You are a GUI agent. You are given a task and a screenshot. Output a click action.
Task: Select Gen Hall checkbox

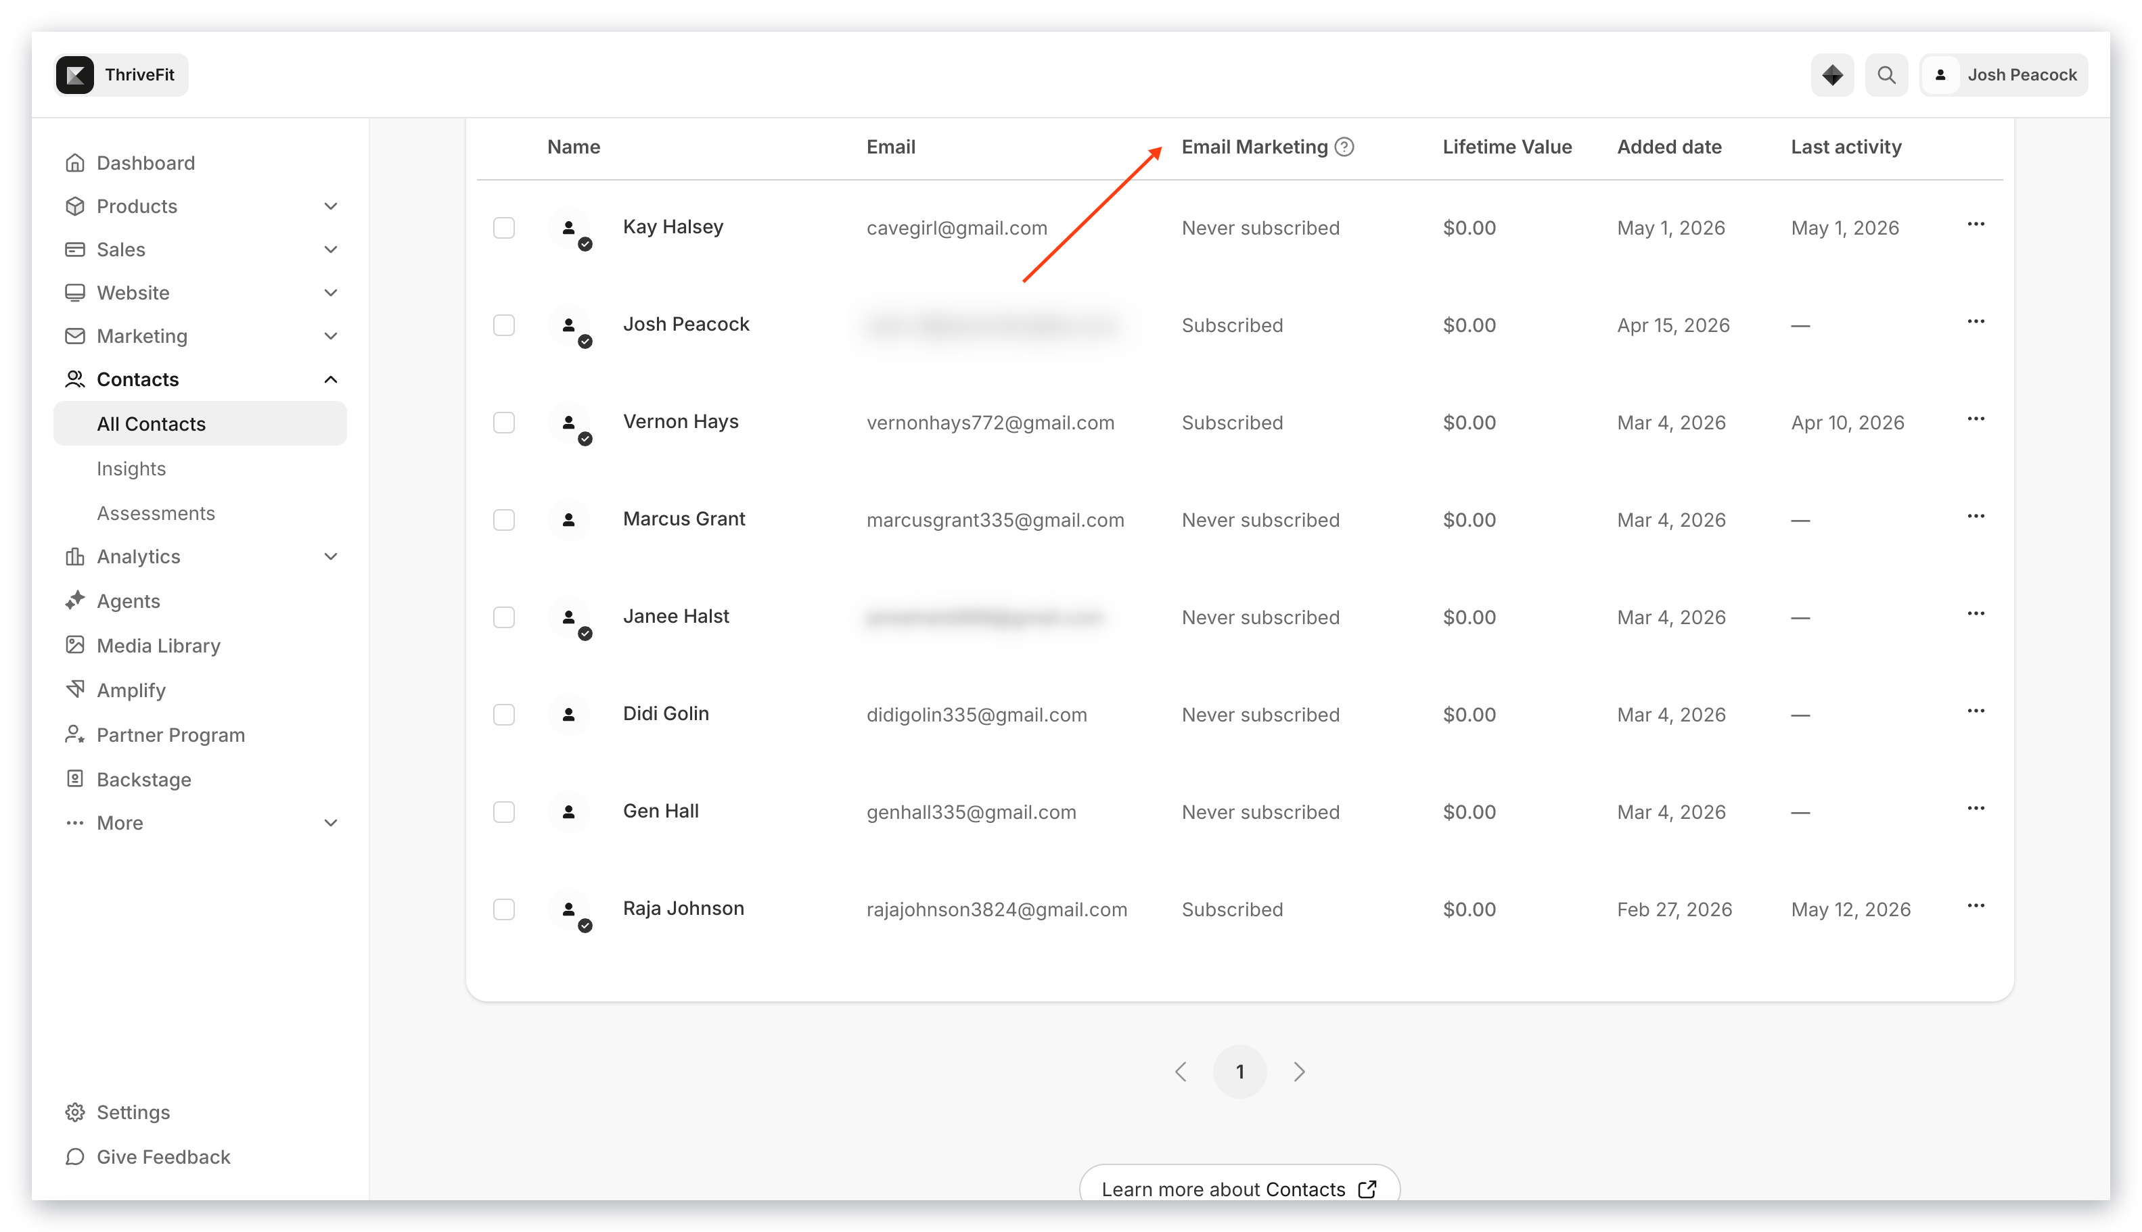coord(504,811)
